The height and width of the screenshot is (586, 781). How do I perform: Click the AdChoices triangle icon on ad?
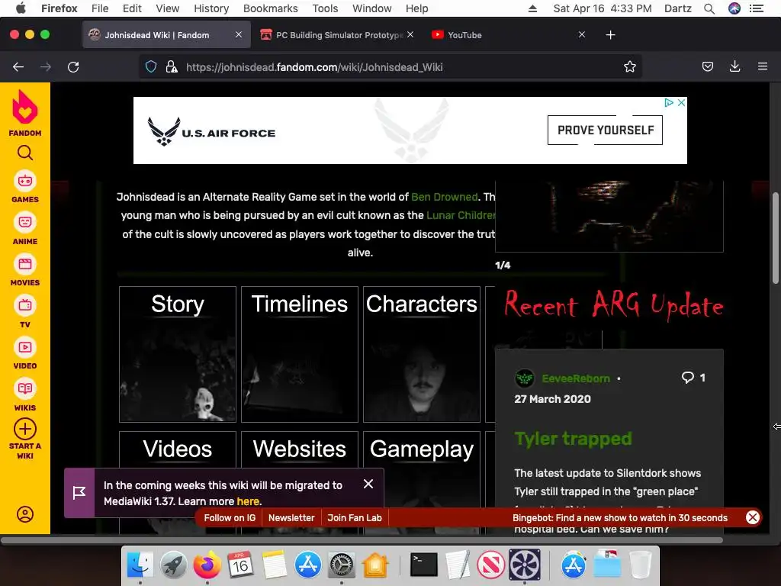coord(668,102)
